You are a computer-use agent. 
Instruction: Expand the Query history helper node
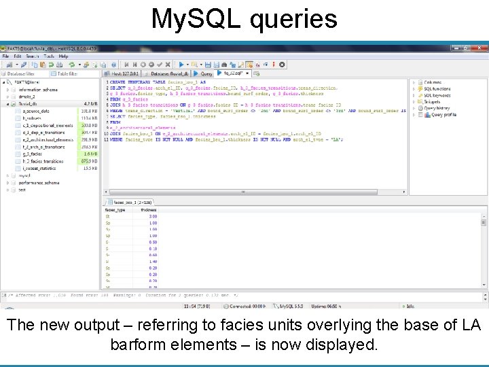pos(414,108)
